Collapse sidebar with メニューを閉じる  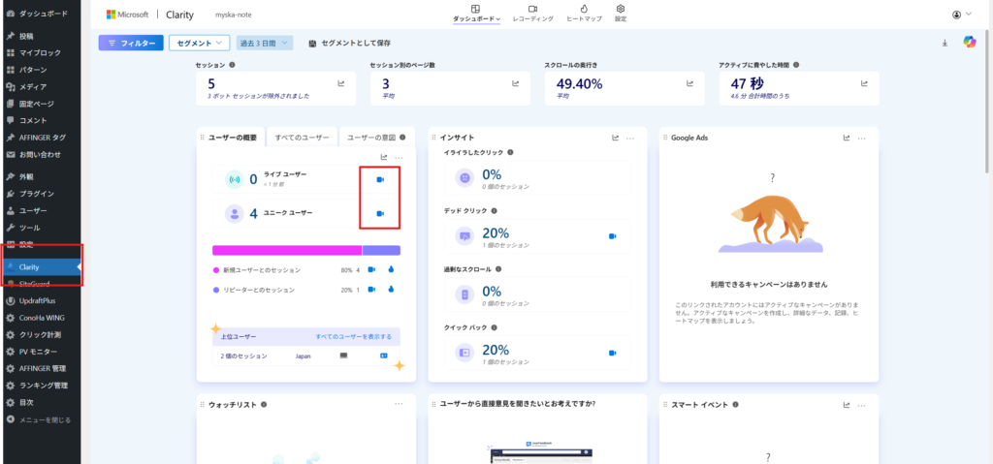click(41, 419)
